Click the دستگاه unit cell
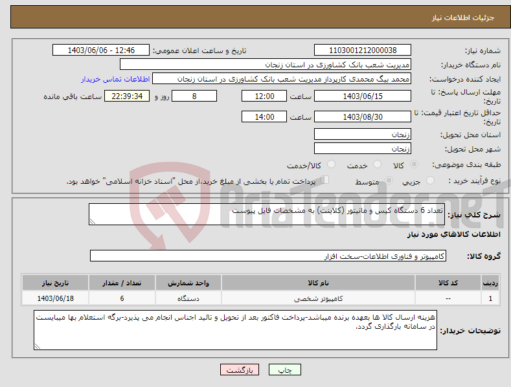The width and height of the screenshot is (511, 387). click(188, 298)
